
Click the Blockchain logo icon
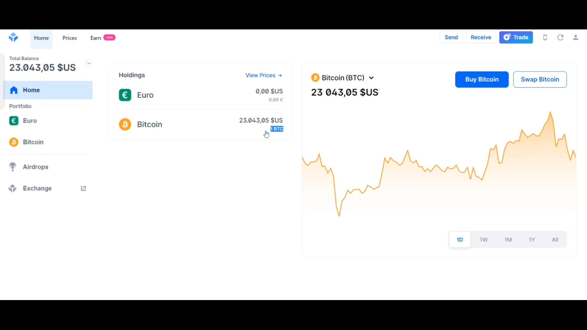click(x=13, y=37)
